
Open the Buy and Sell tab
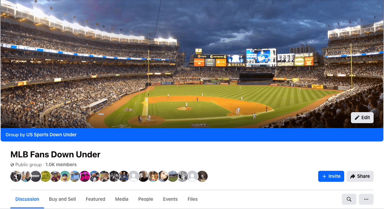click(62, 199)
